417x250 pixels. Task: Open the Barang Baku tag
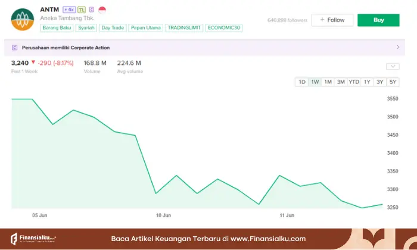pos(57,27)
